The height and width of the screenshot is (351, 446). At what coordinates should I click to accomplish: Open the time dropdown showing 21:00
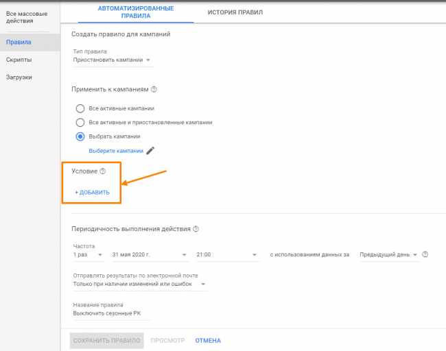tap(226, 255)
